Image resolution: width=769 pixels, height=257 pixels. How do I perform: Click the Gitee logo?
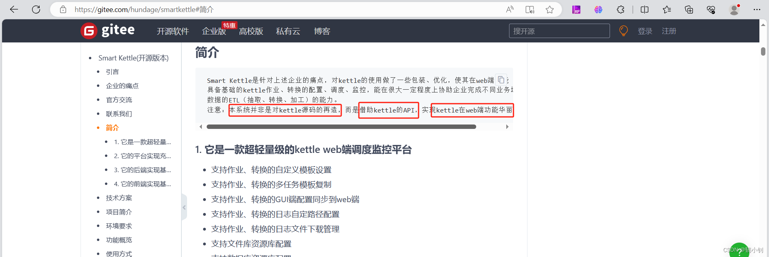tap(108, 30)
